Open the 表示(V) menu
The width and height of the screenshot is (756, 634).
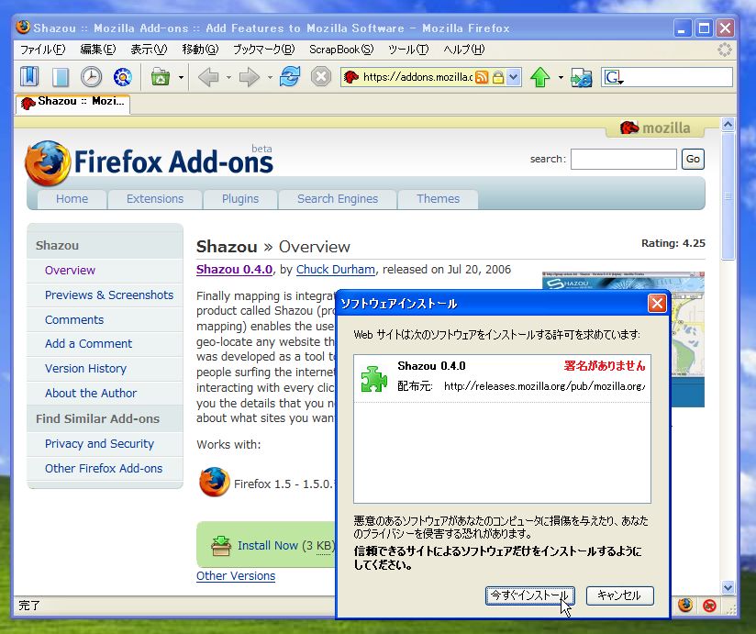tap(149, 50)
